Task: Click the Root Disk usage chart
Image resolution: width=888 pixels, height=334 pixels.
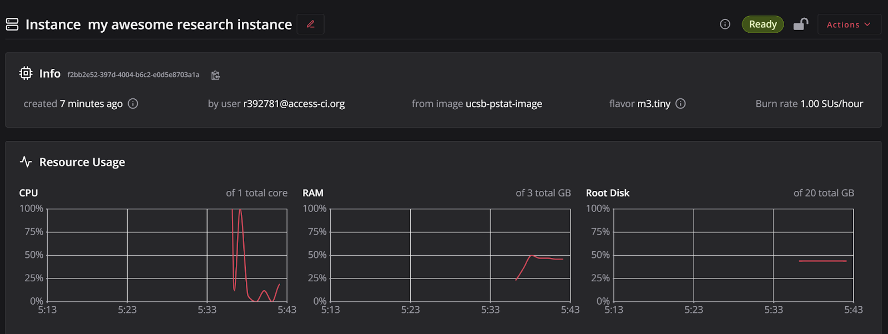Action: (x=733, y=255)
